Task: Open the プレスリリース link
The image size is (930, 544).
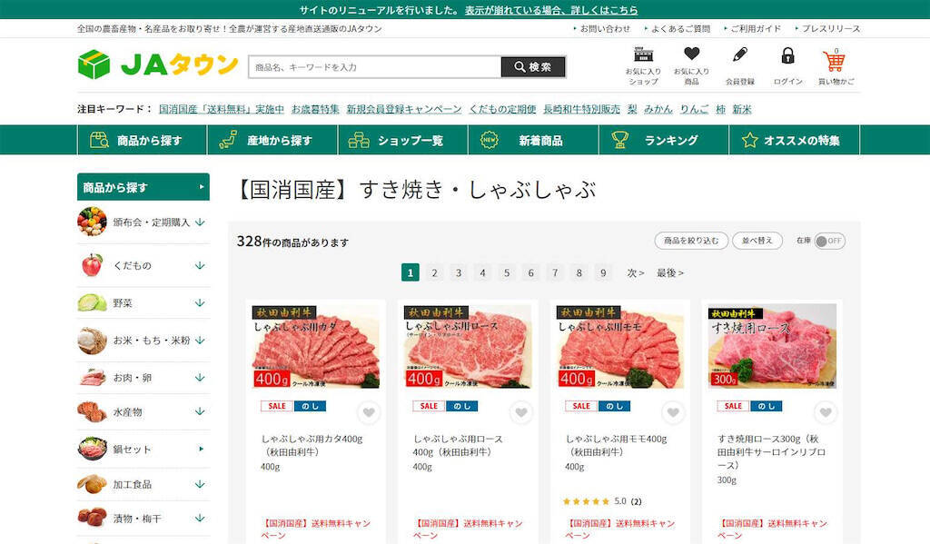Action: 830,28
